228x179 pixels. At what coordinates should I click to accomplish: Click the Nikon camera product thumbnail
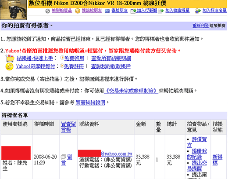[x=14, y=10]
